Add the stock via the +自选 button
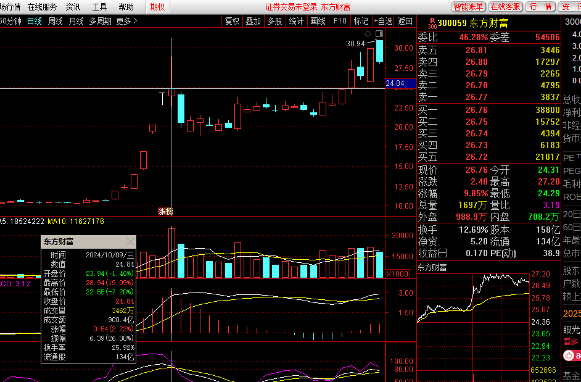This screenshot has height=382, width=581. coord(383,22)
